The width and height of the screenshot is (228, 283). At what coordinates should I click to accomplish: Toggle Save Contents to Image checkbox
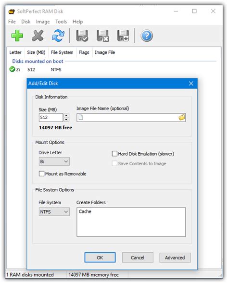click(x=114, y=163)
